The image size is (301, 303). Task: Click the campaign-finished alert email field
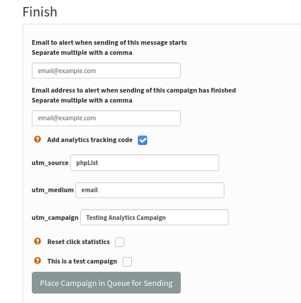tap(106, 118)
